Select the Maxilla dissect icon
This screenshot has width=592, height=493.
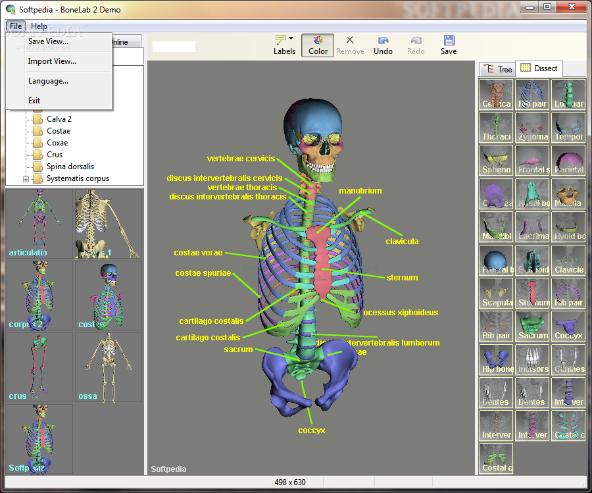568,194
